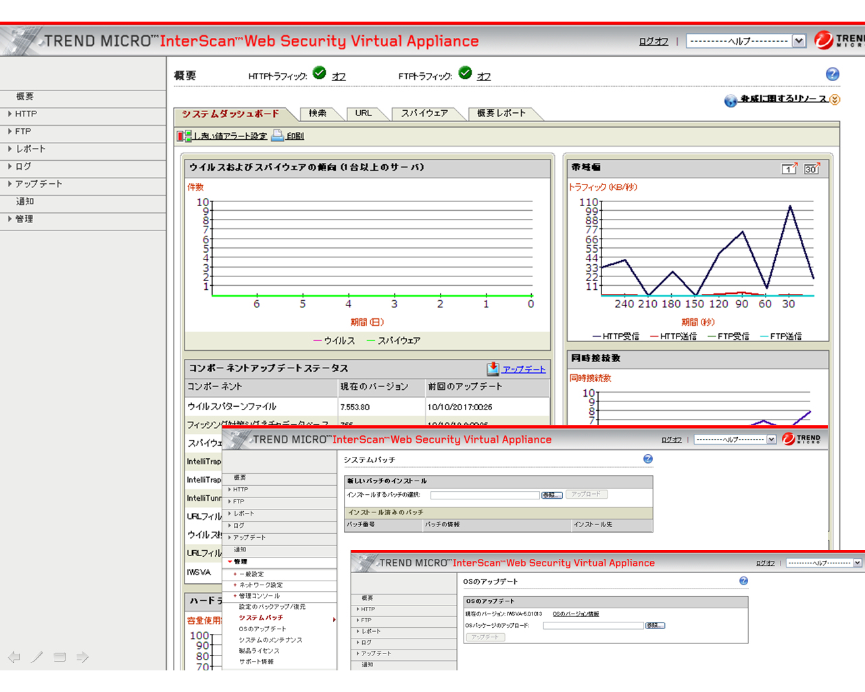Open the slideshow menu icon
Image resolution: width=865 pixels, height=692 pixels.
click(x=59, y=657)
